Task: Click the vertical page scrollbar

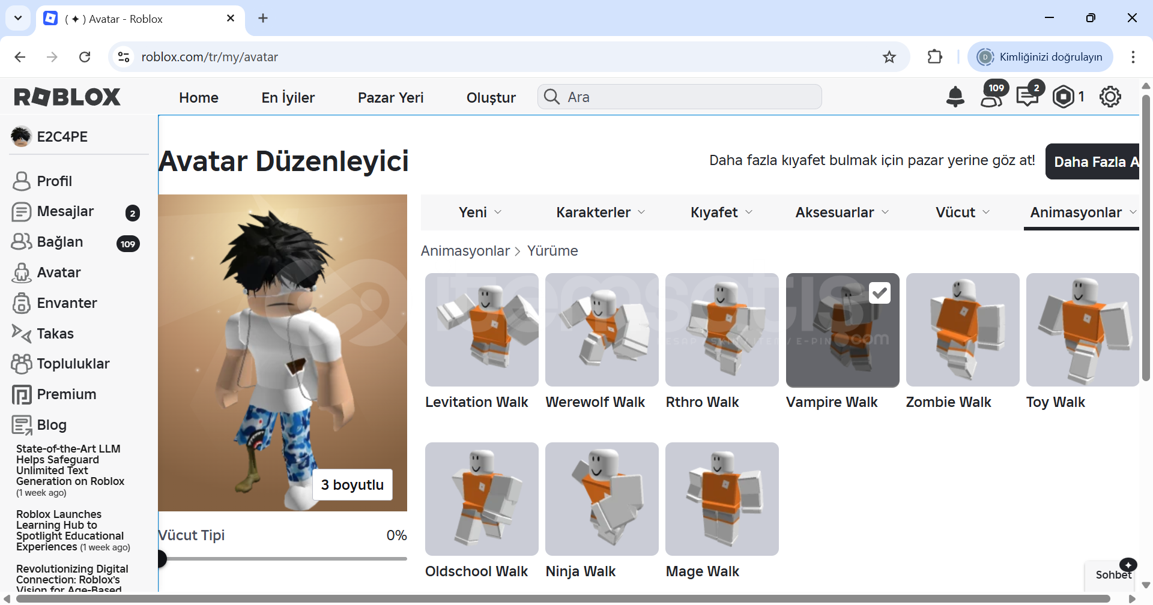Action: [x=1145, y=237]
